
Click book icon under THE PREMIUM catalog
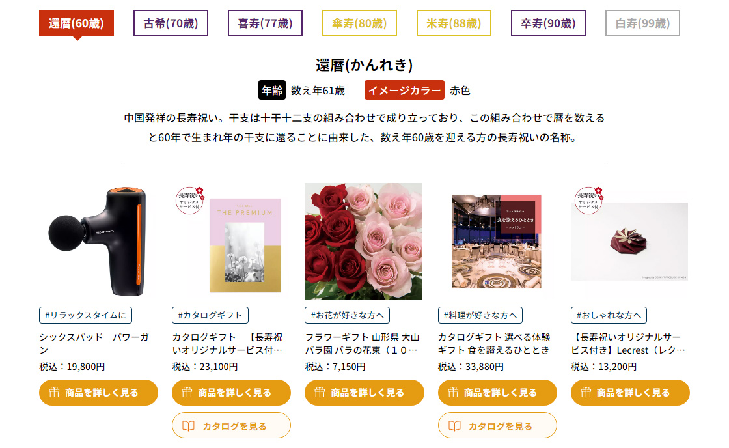tap(188, 426)
